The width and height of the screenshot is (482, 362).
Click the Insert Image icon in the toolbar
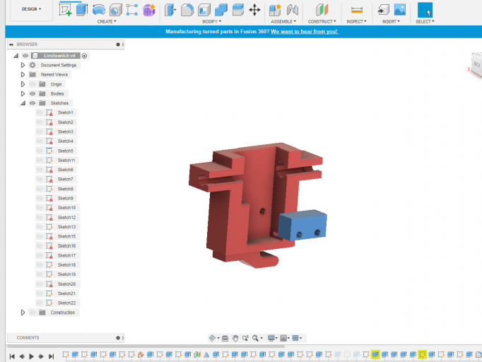(400, 10)
